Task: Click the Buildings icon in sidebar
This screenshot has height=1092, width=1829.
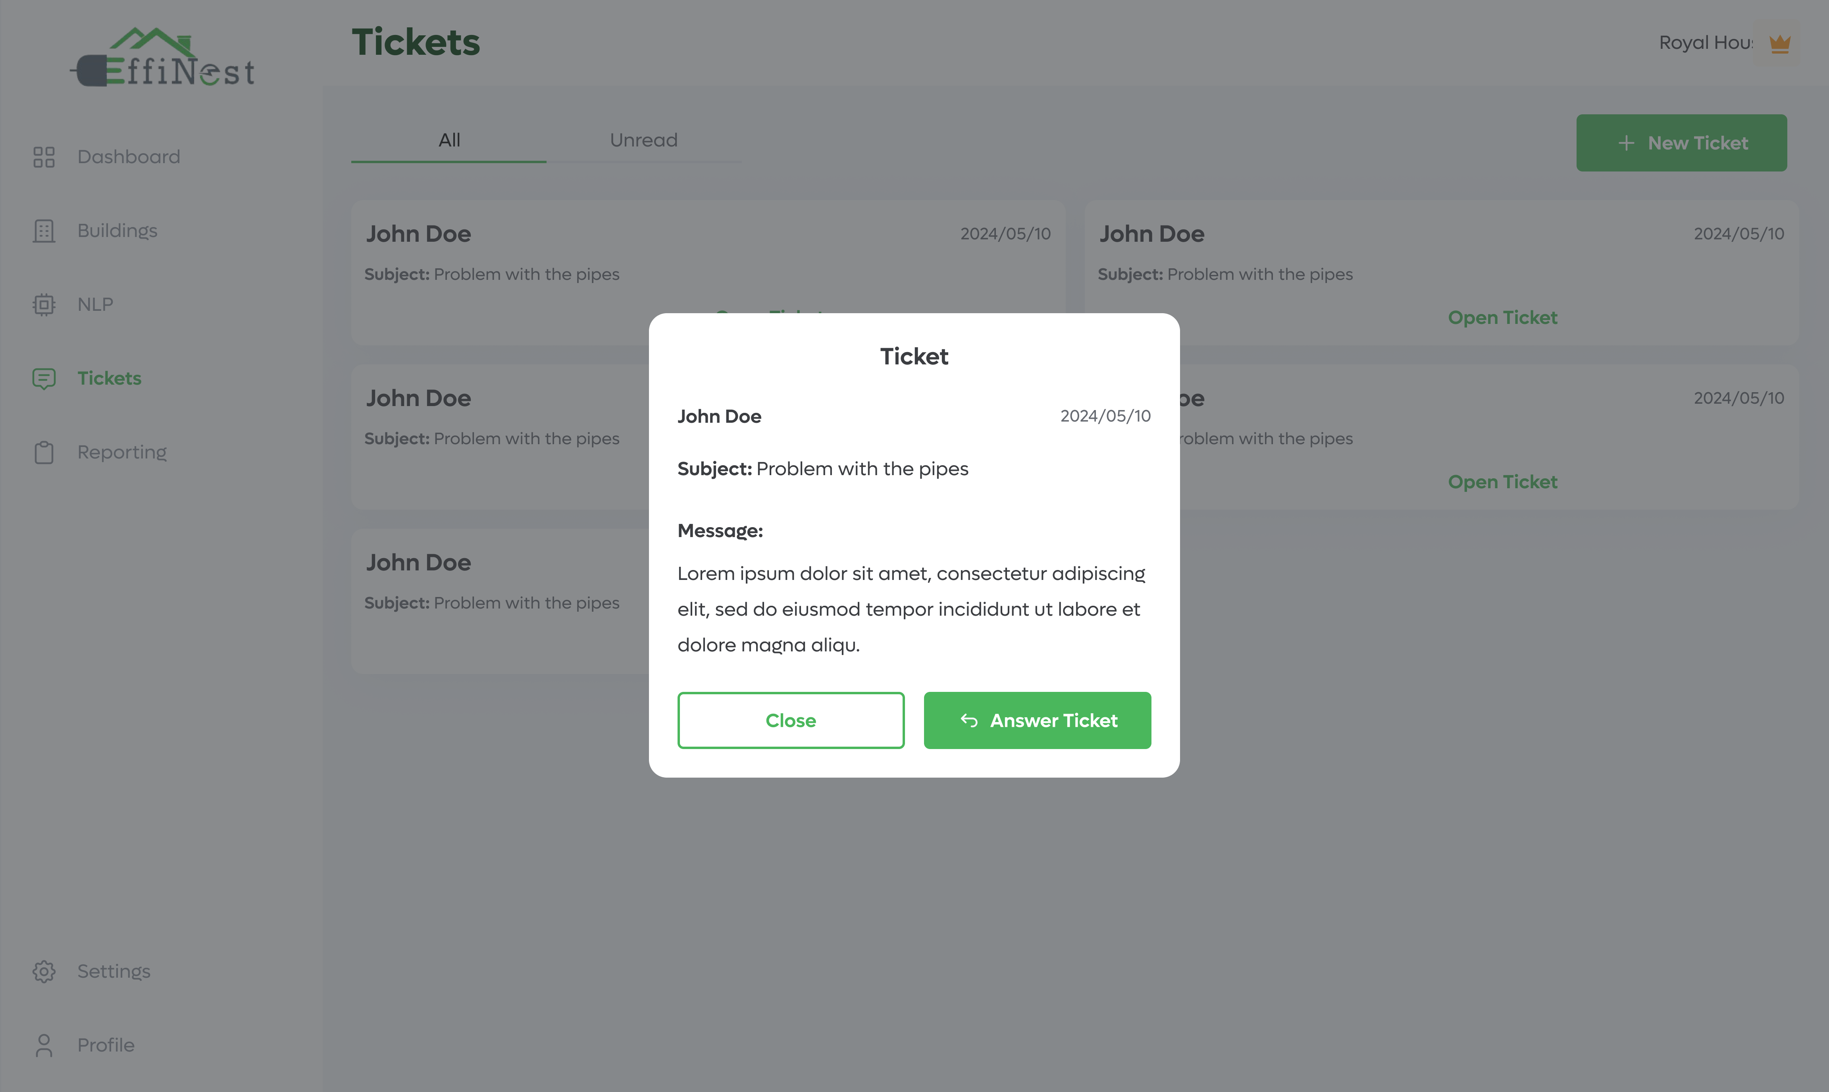Action: tap(44, 231)
